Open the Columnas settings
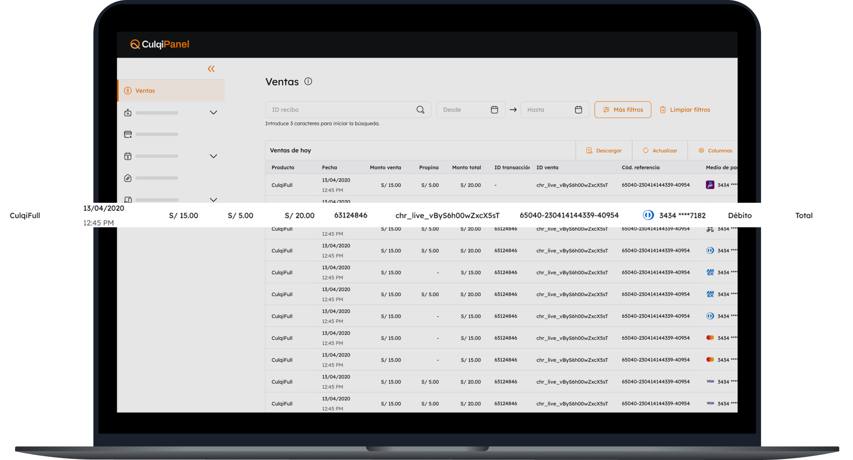The image size is (853, 460). [x=715, y=151]
